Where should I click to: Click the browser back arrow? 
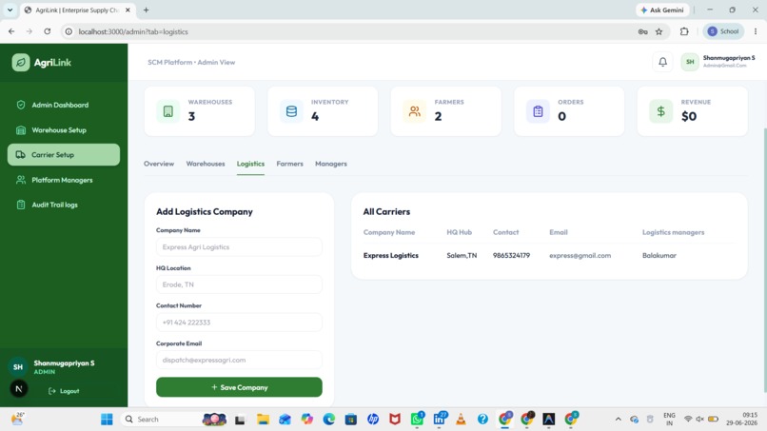[11, 31]
